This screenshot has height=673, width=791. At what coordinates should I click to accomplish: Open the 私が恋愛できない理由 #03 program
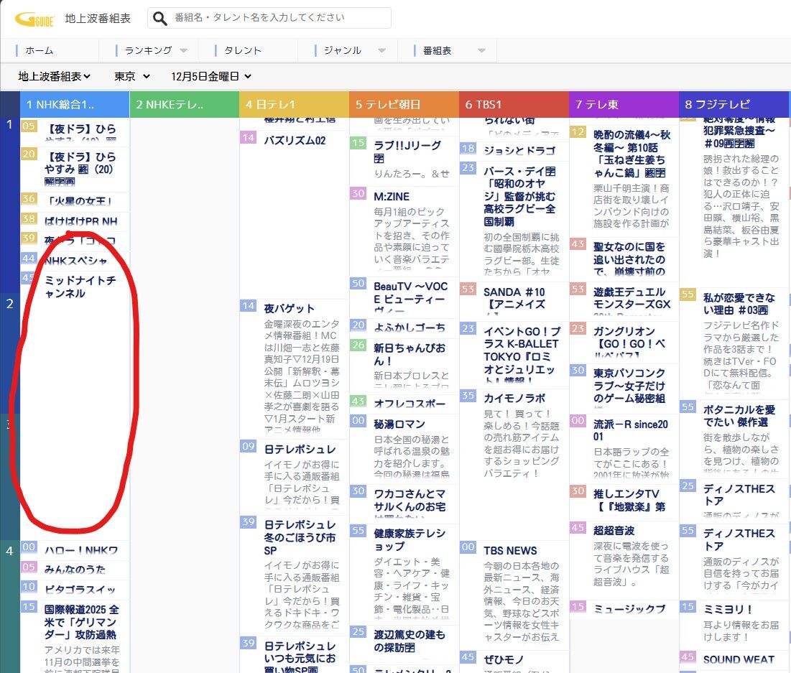coord(739,304)
